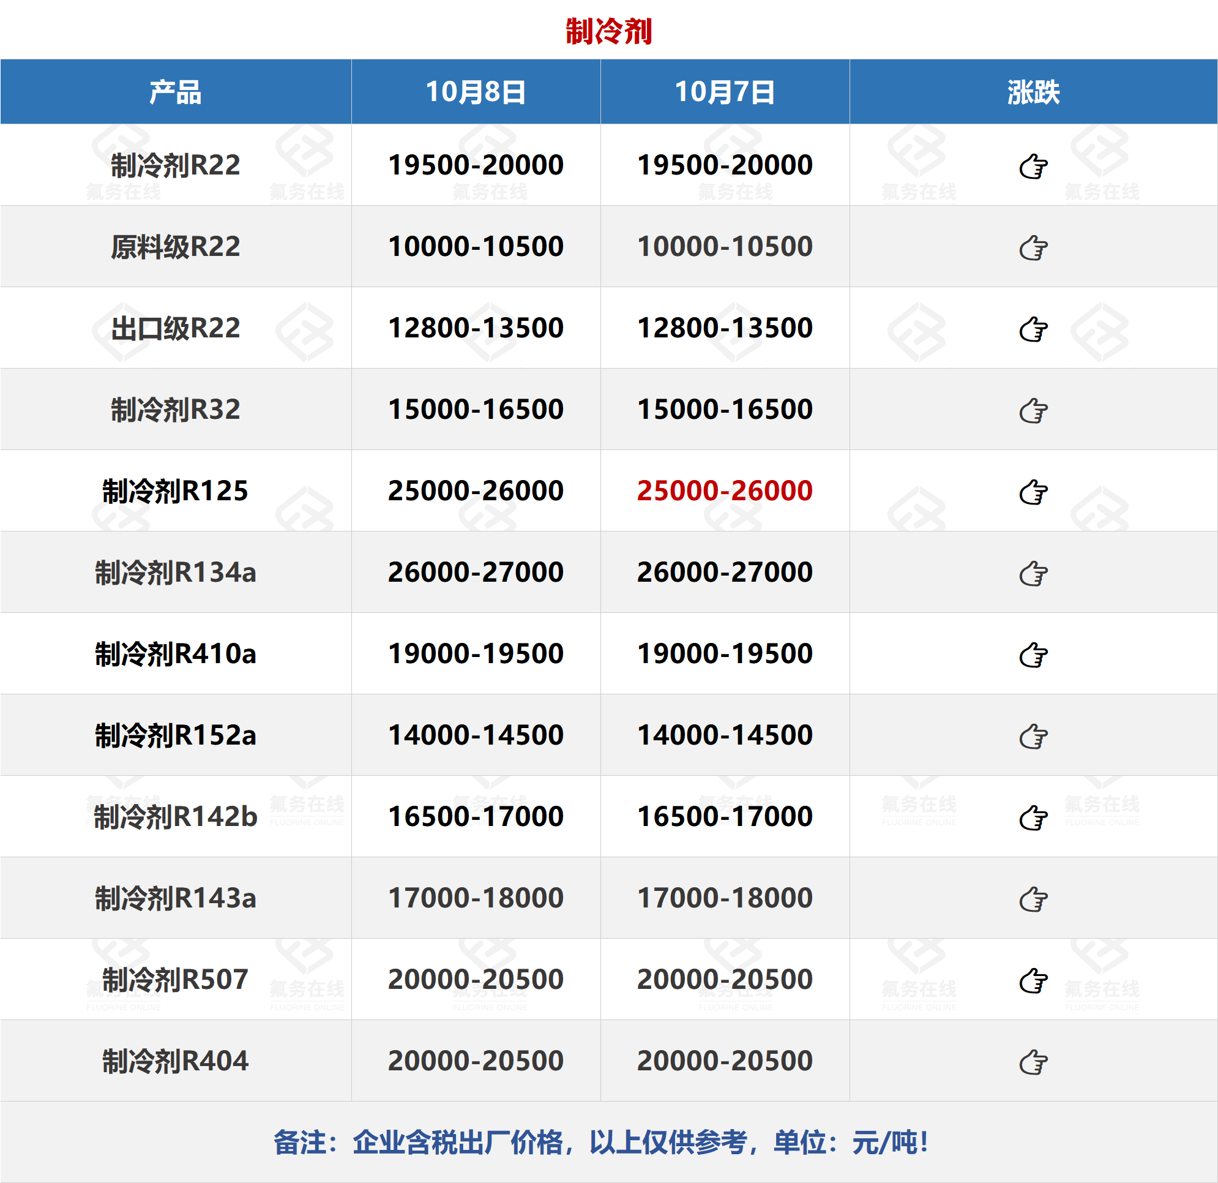This screenshot has height=1183, width=1218.
Task: Click R22 refrigerant October 7 price 19500-20000
Action: click(x=725, y=165)
